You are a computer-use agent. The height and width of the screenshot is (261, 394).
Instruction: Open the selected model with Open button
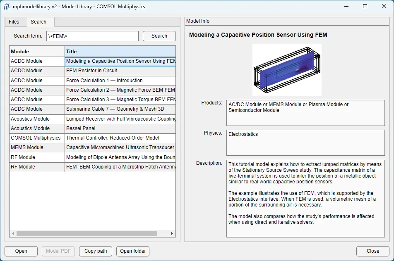[21, 251]
